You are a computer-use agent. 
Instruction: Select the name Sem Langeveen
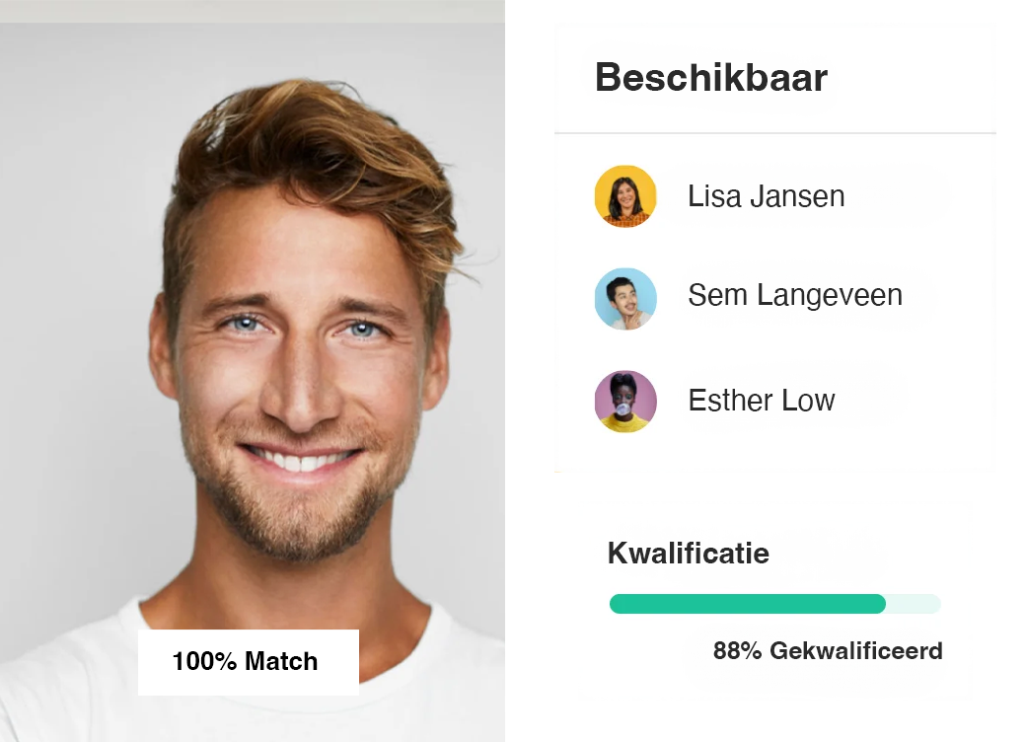click(795, 295)
